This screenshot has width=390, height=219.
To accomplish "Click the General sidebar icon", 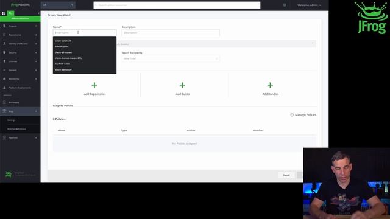I will tap(4, 70).
